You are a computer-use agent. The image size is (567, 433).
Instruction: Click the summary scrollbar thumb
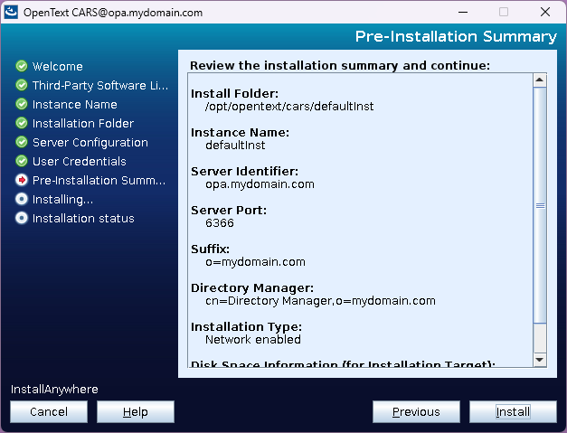pos(540,205)
